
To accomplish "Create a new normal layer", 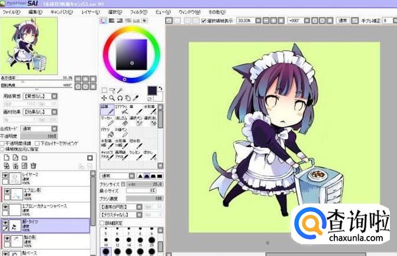I will click(6, 157).
